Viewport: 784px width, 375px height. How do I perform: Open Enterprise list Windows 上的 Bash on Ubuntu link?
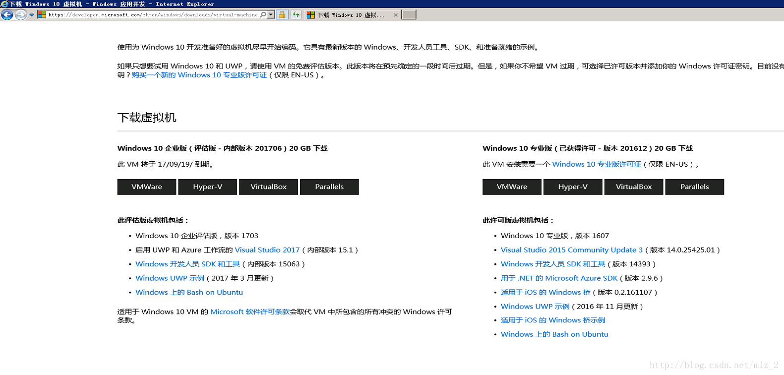point(189,292)
